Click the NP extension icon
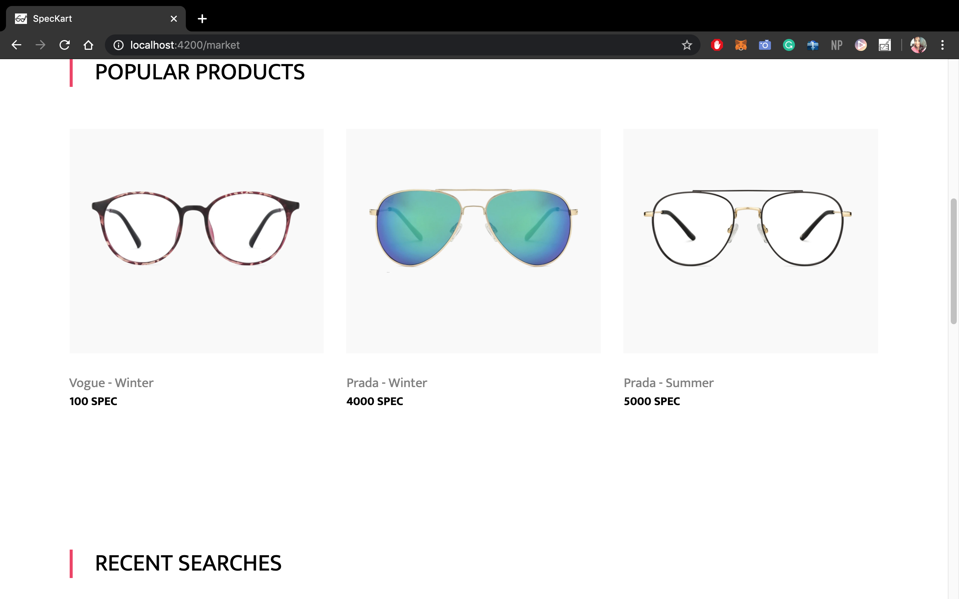Screen dimensions: 959x599 click(837, 45)
